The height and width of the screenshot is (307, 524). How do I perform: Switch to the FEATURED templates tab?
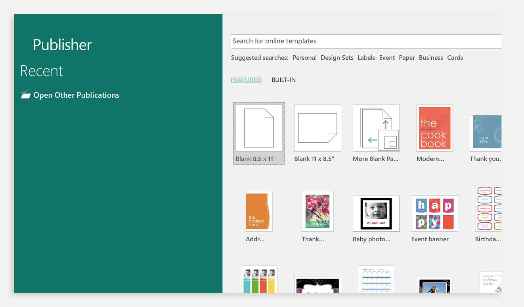[x=246, y=80]
